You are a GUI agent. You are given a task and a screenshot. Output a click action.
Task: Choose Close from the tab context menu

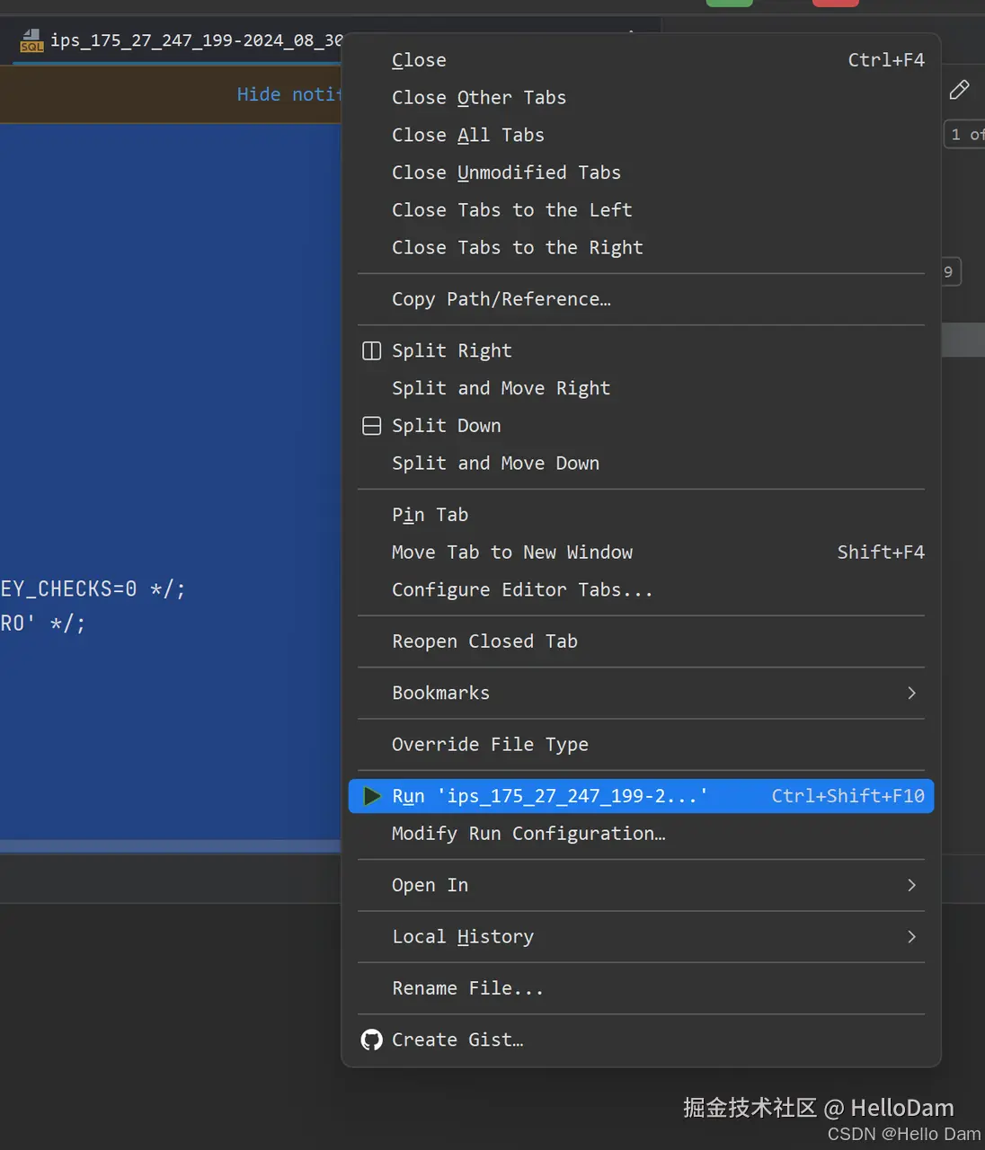[x=641, y=60]
